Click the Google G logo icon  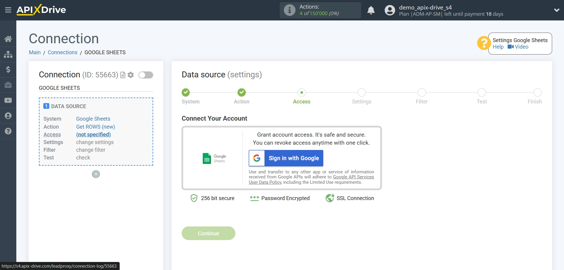click(x=257, y=158)
